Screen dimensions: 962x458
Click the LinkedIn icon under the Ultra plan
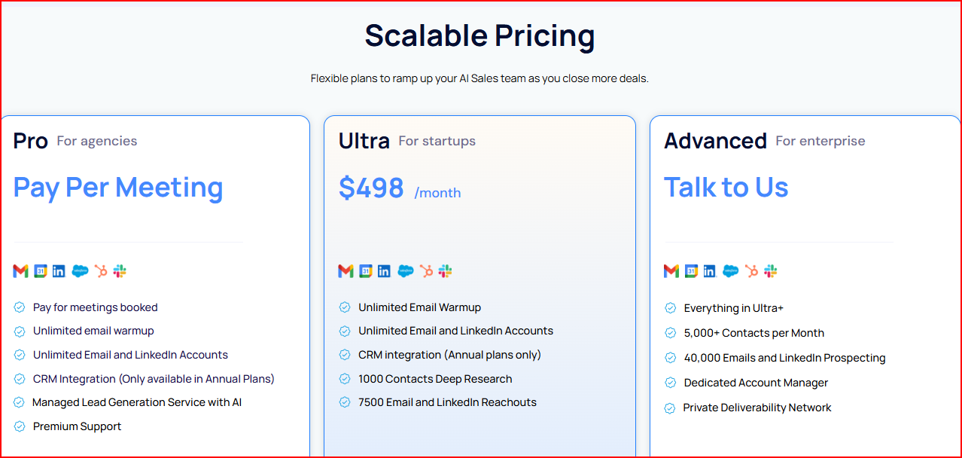click(x=384, y=270)
